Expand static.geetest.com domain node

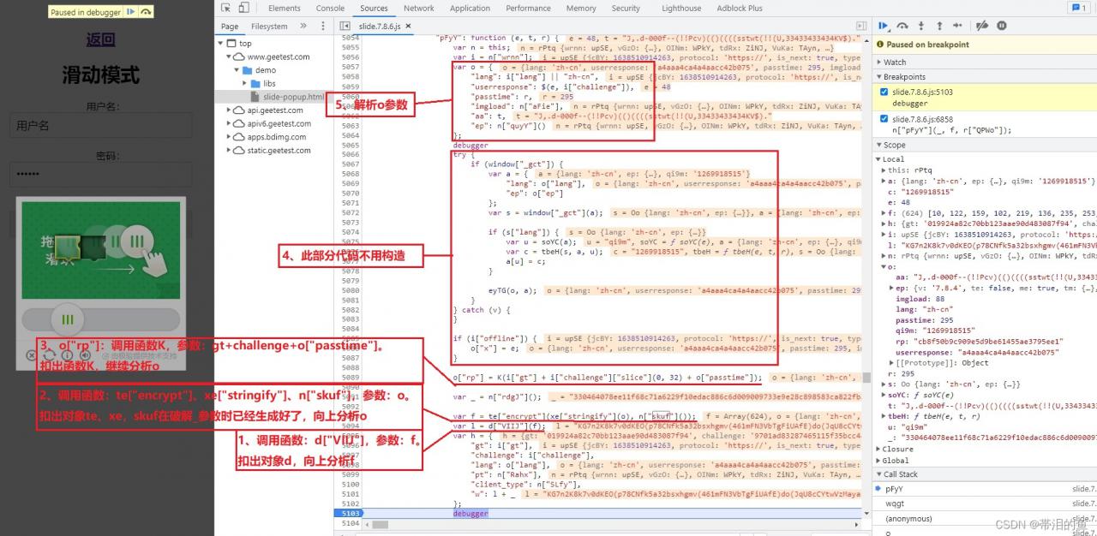coord(230,150)
